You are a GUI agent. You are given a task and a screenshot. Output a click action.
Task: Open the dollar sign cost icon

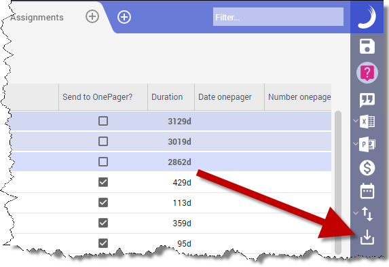point(367,168)
